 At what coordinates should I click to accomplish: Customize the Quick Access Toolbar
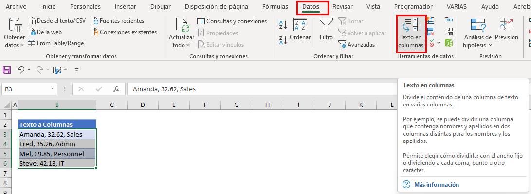(77, 70)
